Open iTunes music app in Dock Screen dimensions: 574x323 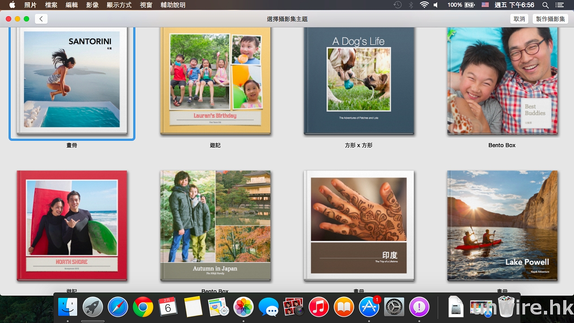pyautogui.click(x=319, y=307)
